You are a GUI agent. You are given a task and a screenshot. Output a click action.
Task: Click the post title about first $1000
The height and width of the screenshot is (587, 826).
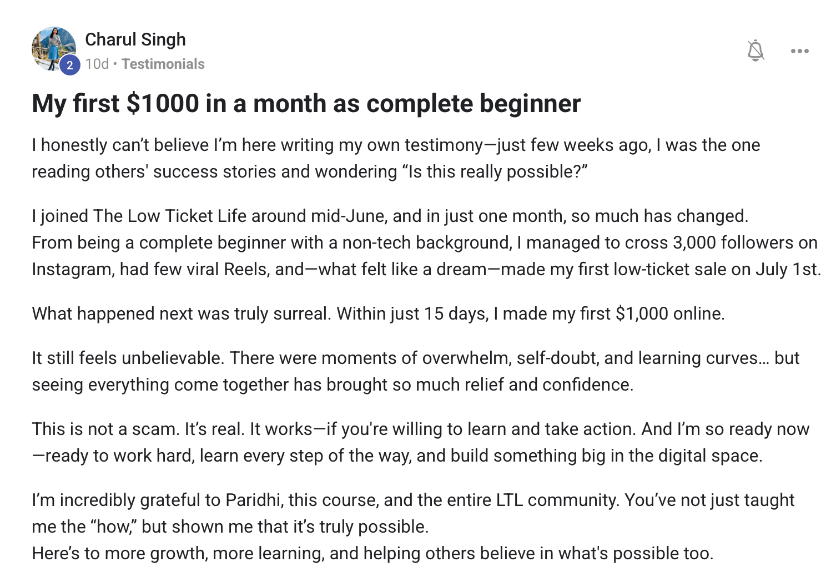coord(306,104)
